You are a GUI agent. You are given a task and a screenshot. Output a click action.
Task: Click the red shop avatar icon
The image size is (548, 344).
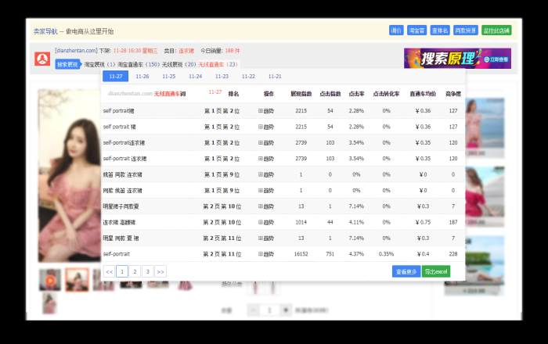tap(42, 59)
